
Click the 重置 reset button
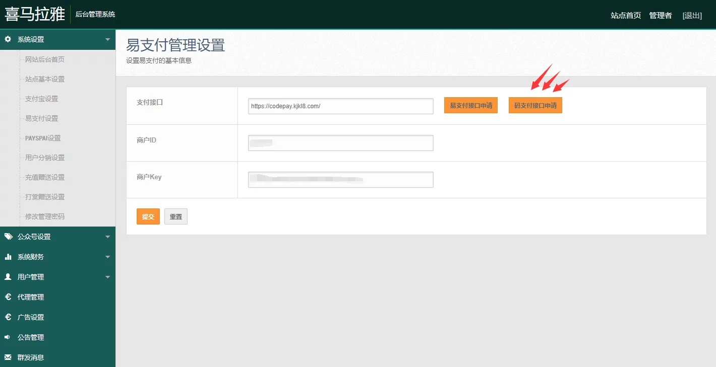click(175, 216)
